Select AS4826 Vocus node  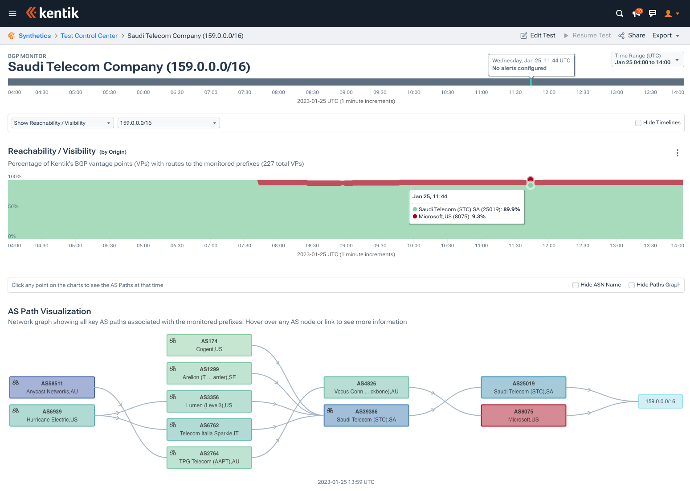367,388
